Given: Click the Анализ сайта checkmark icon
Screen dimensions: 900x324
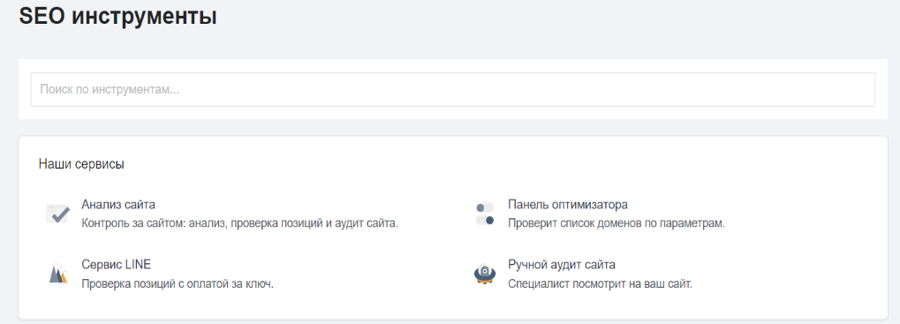Looking at the screenshot, I should (x=58, y=214).
